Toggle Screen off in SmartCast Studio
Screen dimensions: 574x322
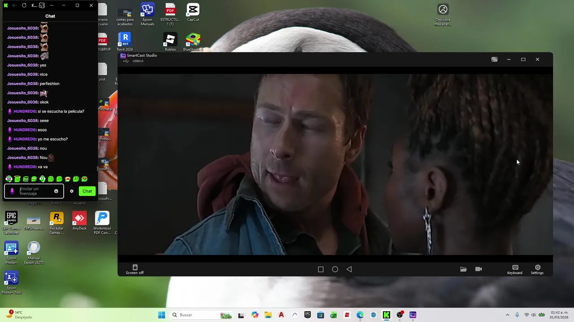click(135, 270)
